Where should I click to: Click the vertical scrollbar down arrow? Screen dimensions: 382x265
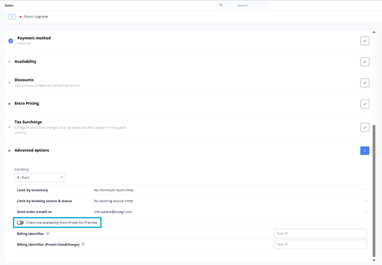(375, 260)
